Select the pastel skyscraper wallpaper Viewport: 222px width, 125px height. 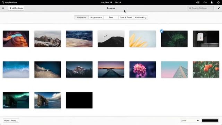[174, 69]
